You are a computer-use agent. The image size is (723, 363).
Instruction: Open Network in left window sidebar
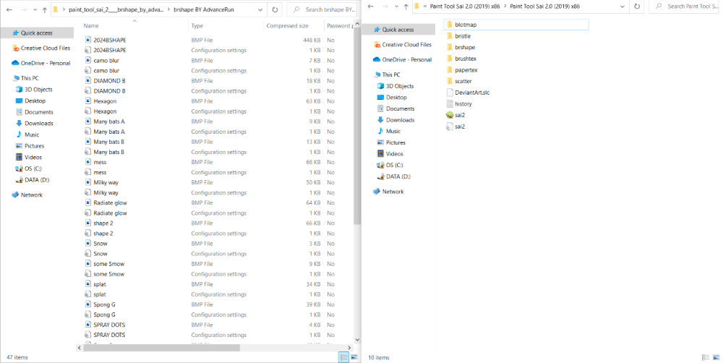pos(31,195)
